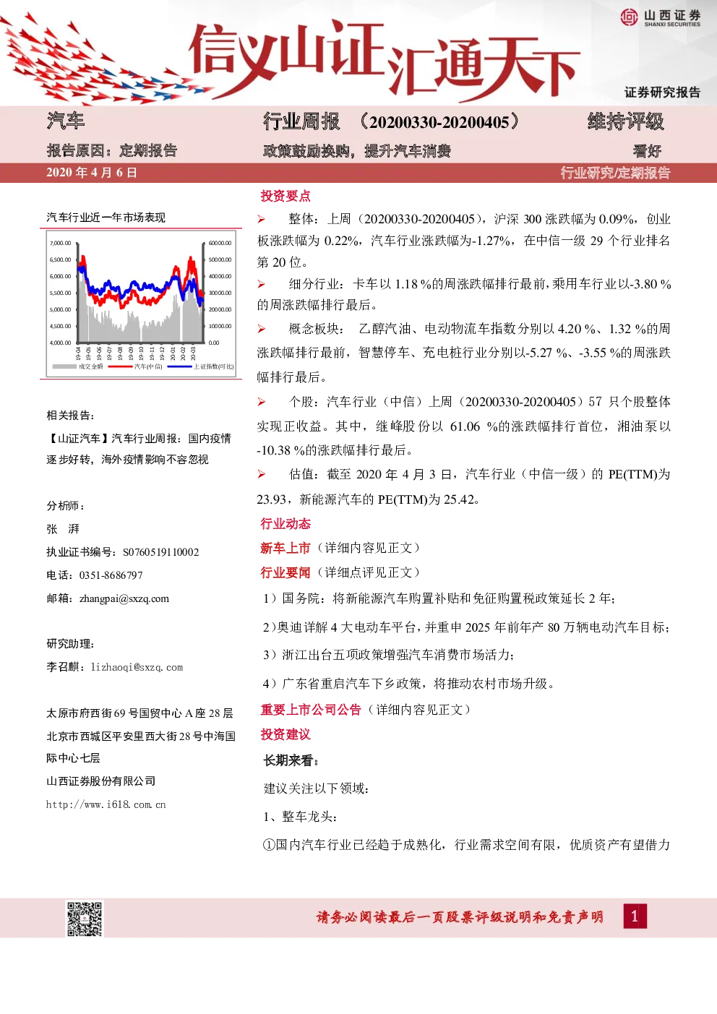Click address 太原市府西街69号国贸中心A座28层
Image resolution: width=717 pixels, height=1014 pixels.
click(x=139, y=713)
